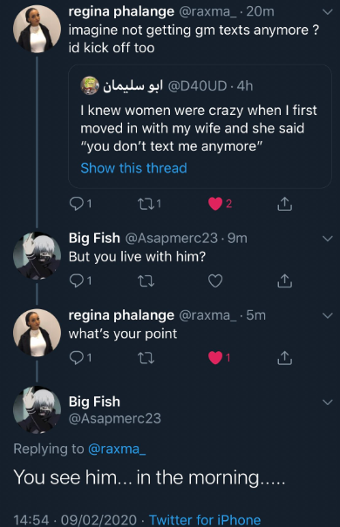Retweet the "what's your point" tweet

pyautogui.click(x=146, y=358)
